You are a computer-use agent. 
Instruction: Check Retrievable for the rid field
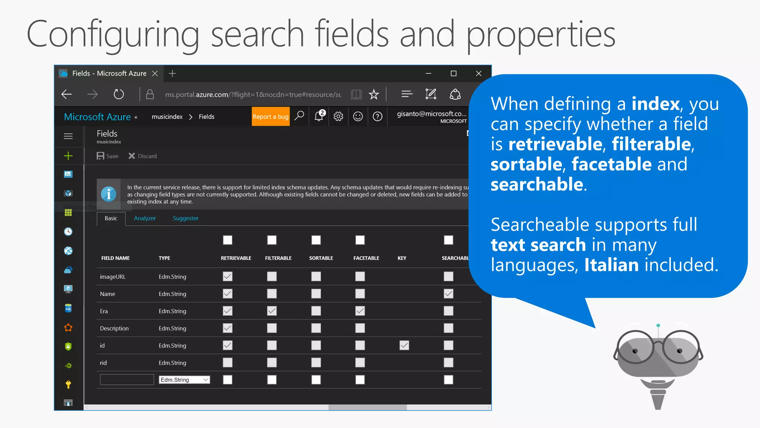coord(227,363)
